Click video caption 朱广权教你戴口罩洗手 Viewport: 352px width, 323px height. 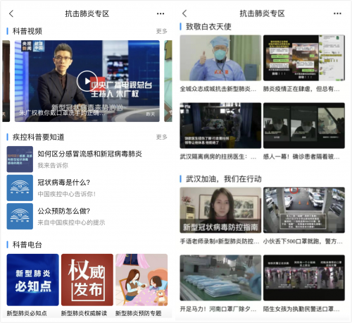point(62,113)
